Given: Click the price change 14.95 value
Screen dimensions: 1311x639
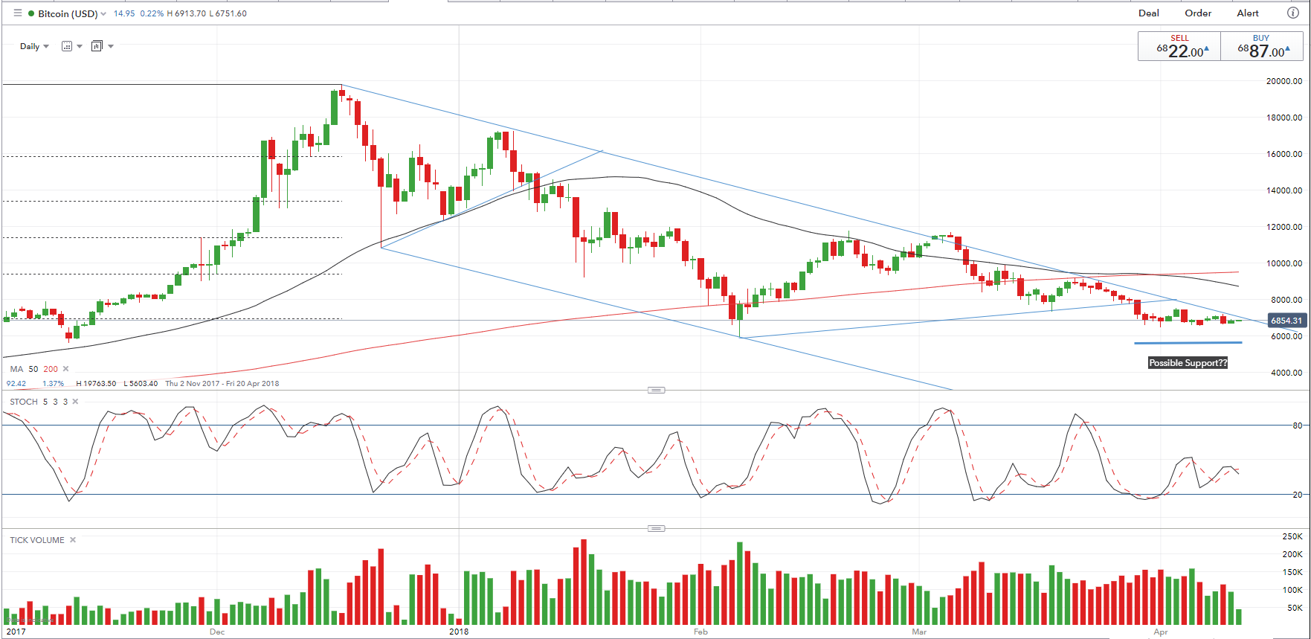Looking at the screenshot, I should point(124,13).
